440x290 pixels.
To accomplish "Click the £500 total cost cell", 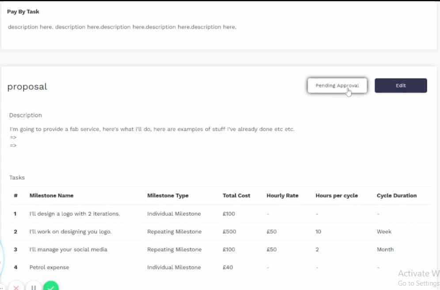I will coord(229,232).
